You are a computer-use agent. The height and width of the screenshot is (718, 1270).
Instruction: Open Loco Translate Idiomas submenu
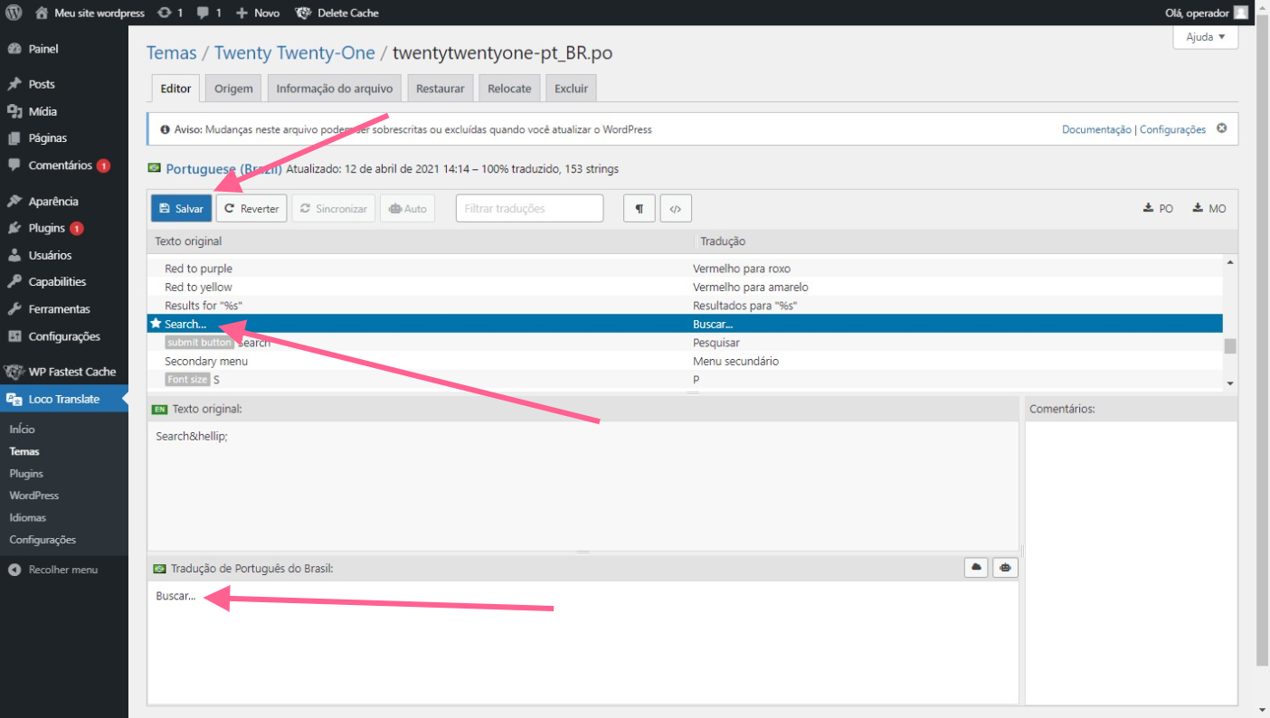[x=27, y=517]
